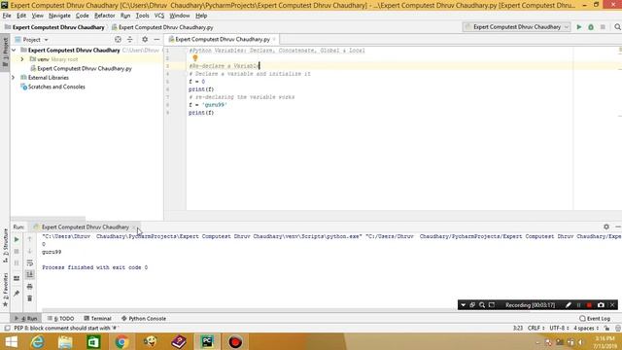Click the Stop icon in the top toolbar
622x350 pixels.
click(603, 27)
